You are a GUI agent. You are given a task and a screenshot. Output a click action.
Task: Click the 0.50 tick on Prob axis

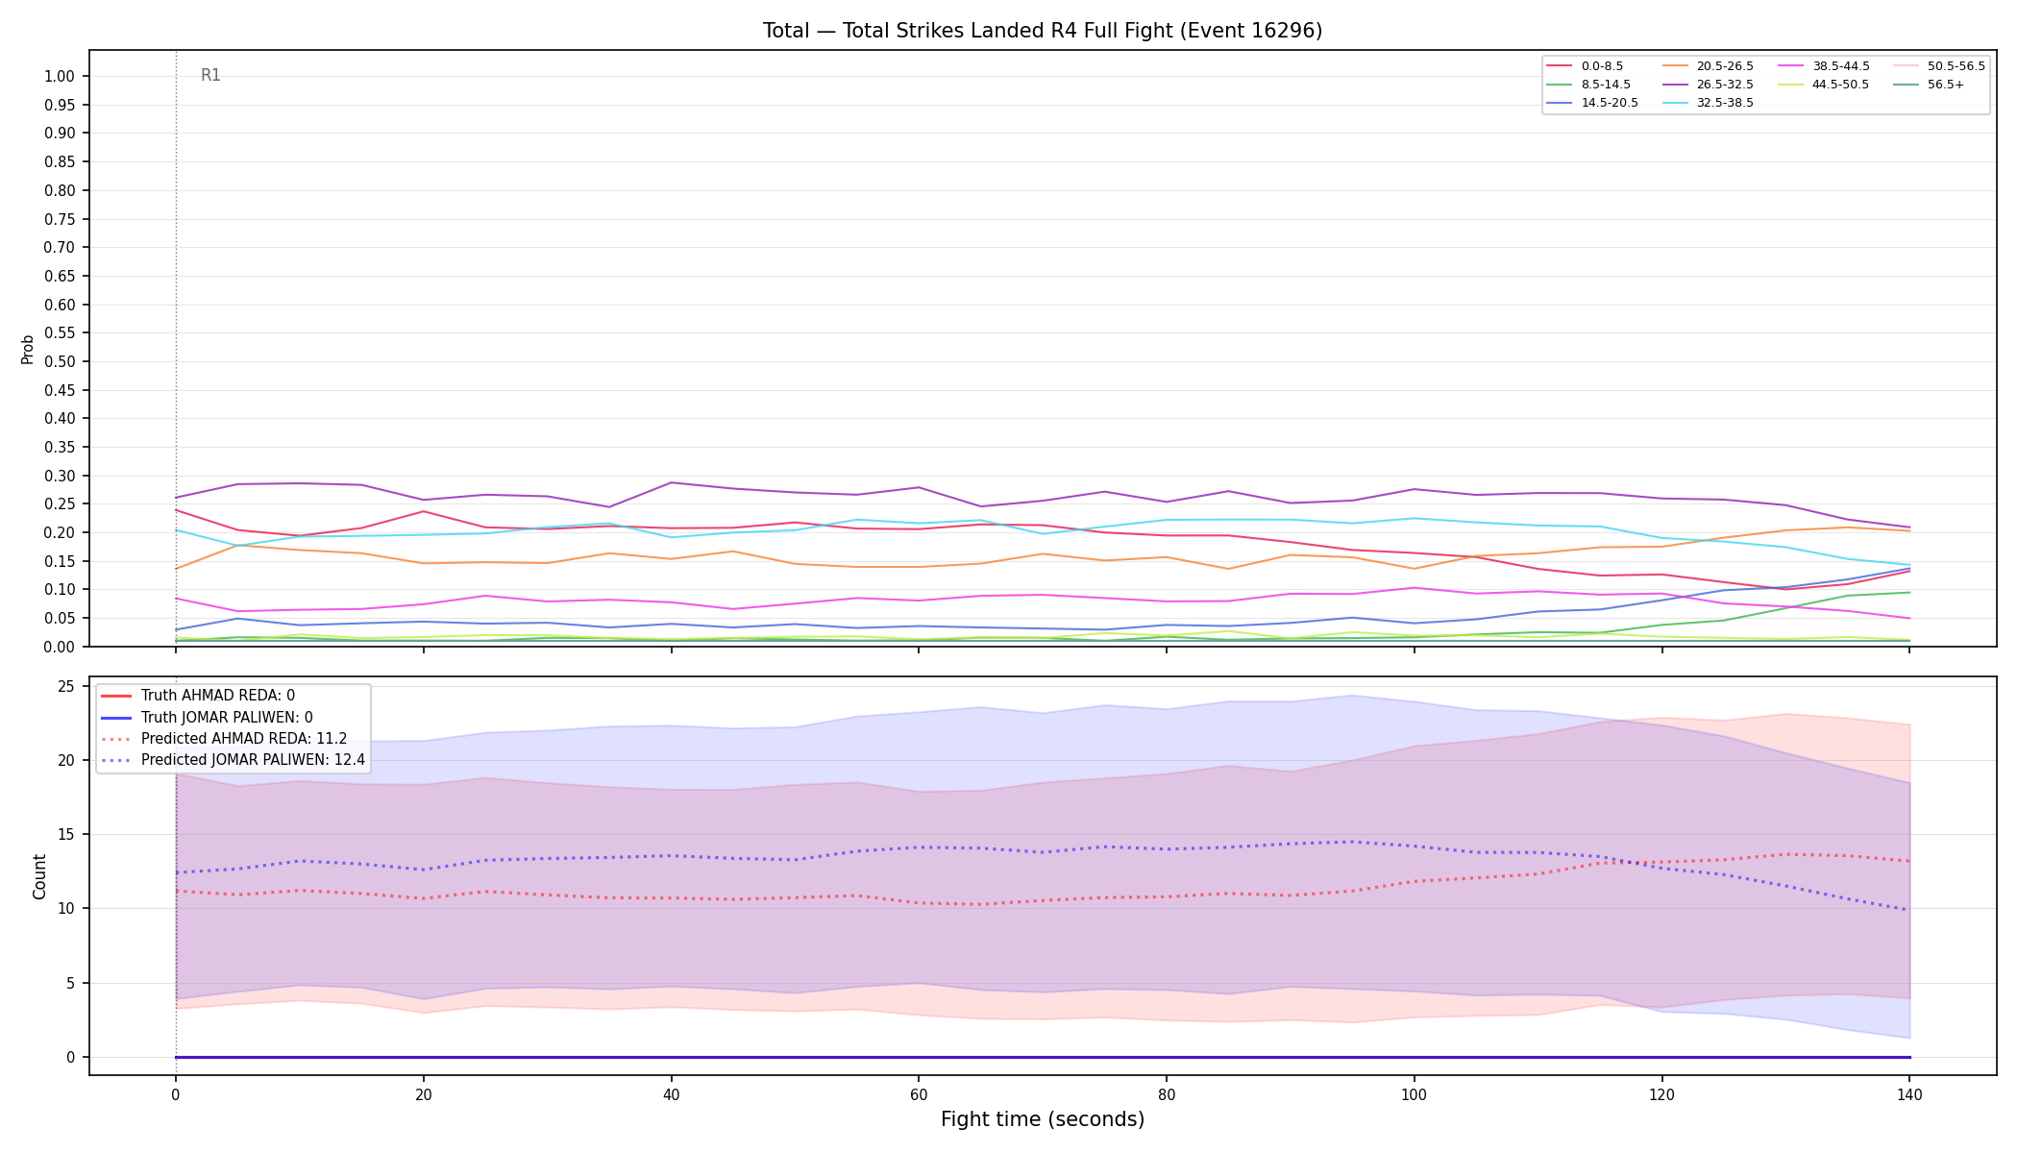point(60,362)
